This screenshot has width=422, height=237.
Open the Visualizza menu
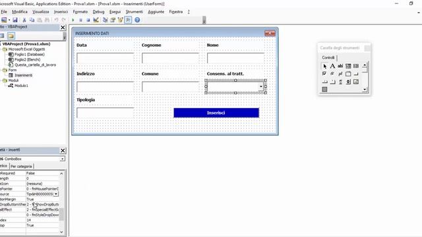[x=41, y=12]
